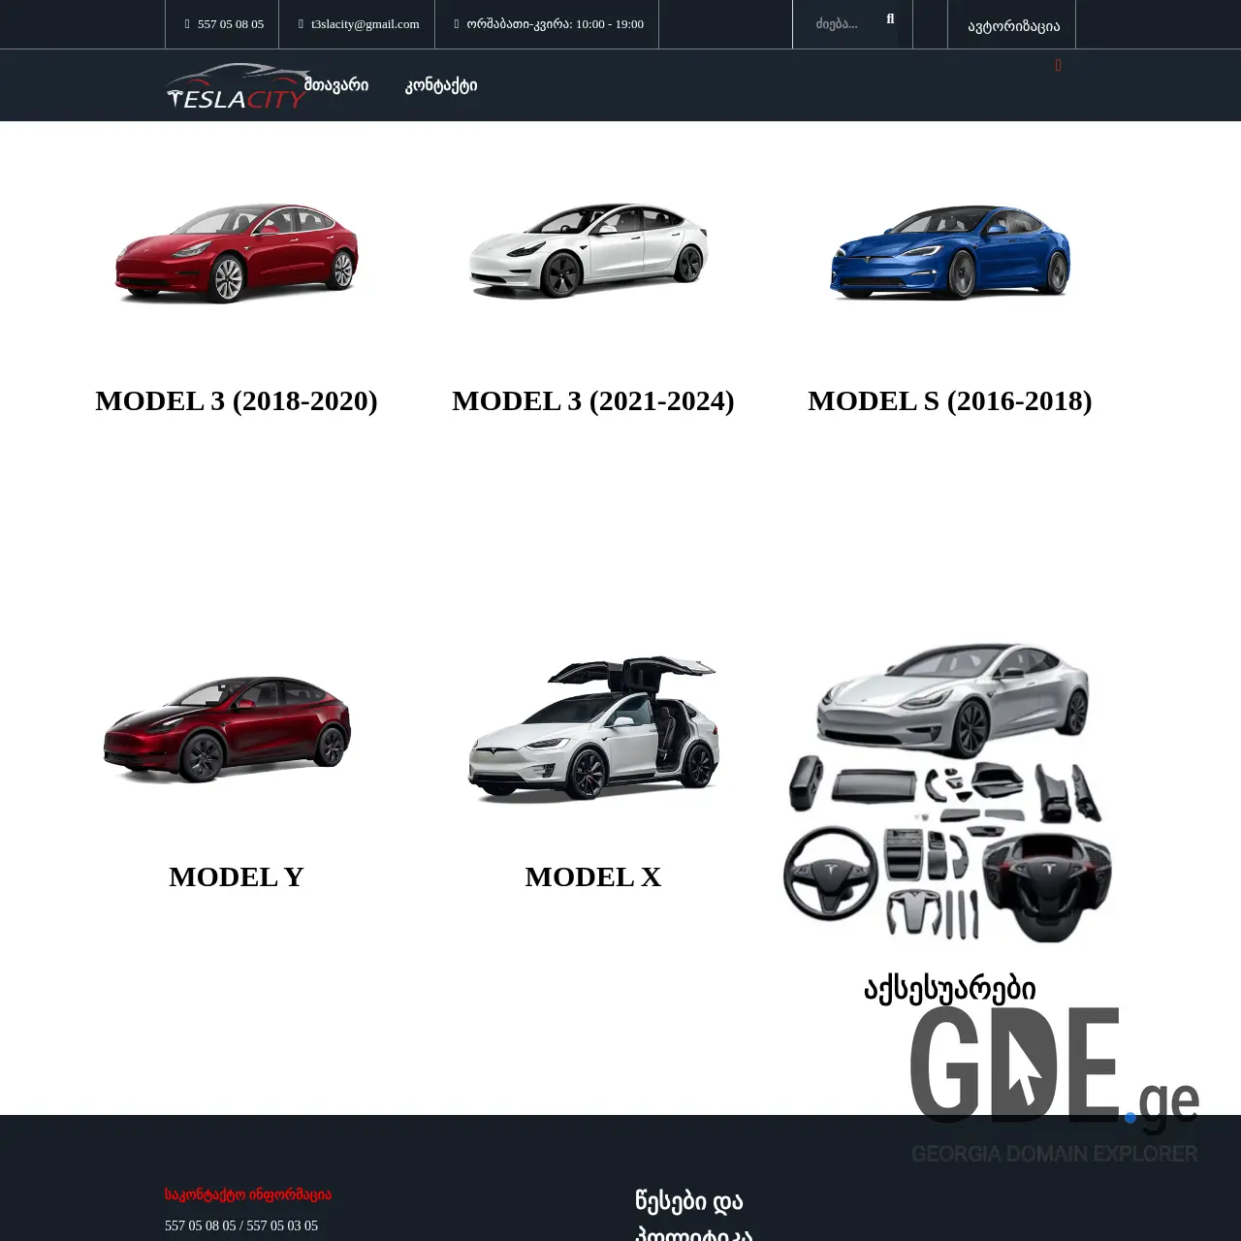
Task: Open the MODEL 3 (2021-2024) category
Action: coord(593,400)
